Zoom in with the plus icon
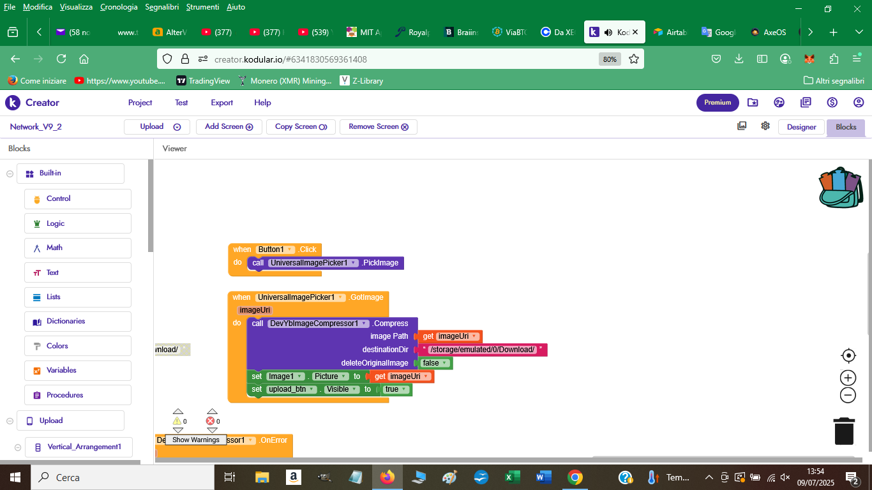This screenshot has width=872, height=490. pos(848,378)
